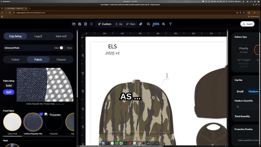Viewport: 261px width, 147px height.
Task: Select Small cap size
Action: pos(240,91)
